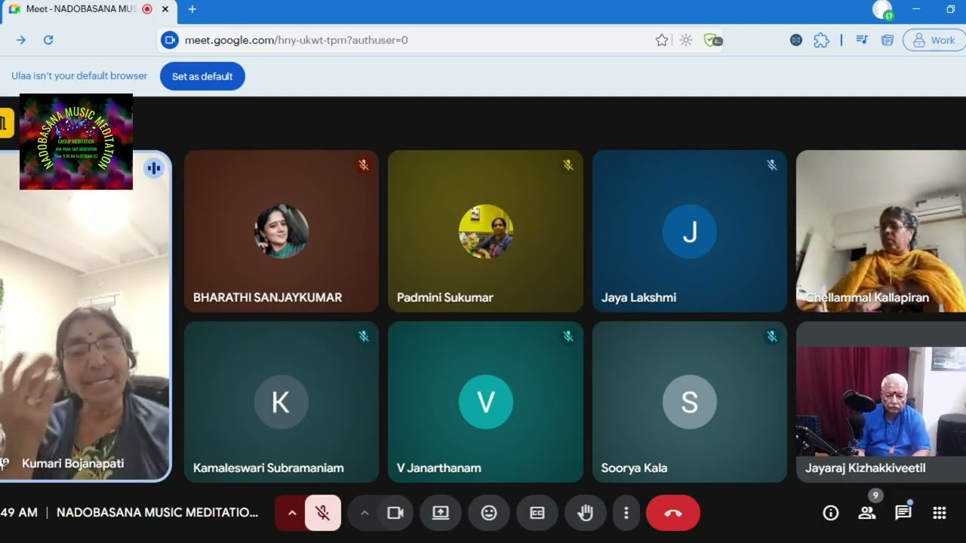The height and width of the screenshot is (543, 966).
Task: Reload the page
Action: (48, 40)
